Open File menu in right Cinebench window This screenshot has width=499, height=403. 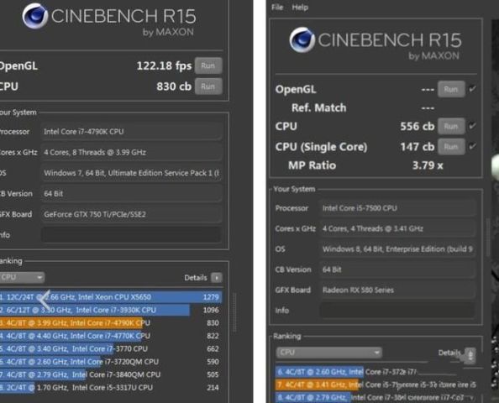pyautogui.click(x=277, y=8)
